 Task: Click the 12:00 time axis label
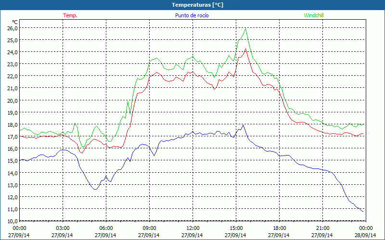(193, 228)
